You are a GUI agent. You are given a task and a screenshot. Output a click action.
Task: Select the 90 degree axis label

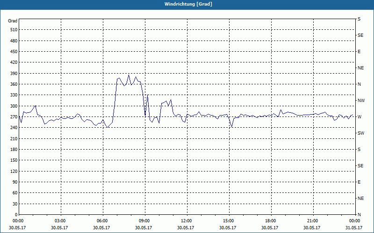(15, 182)
